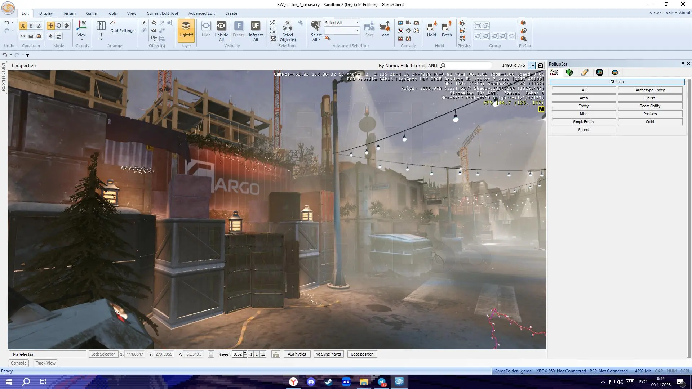
Task: Expand the grid size dropdown arrow
Action: 101,39
